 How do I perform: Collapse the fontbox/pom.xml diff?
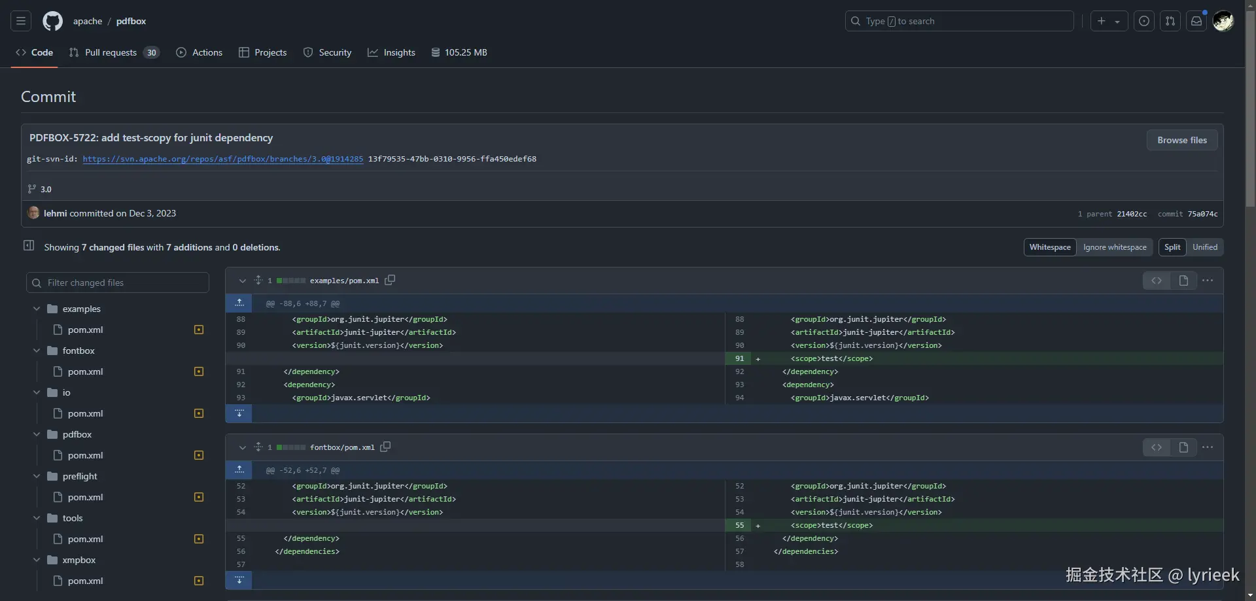(x=243, y=447)
